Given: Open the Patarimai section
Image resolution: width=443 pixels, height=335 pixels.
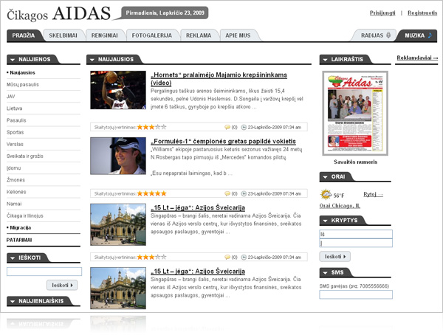Looking at the screenshot, I should 19,240.
